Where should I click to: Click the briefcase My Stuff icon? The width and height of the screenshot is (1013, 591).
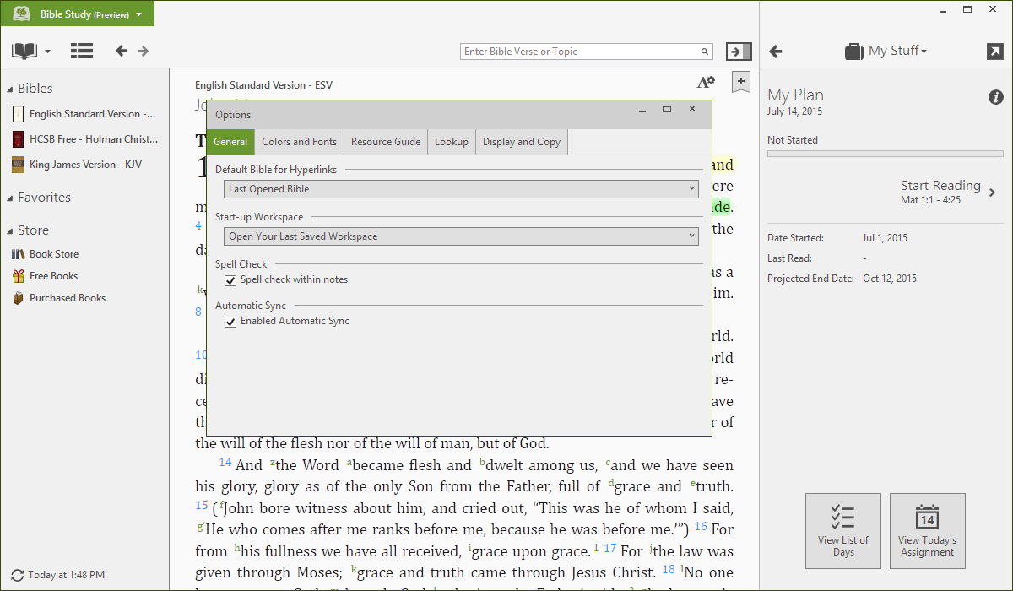(x=854, y=52)
